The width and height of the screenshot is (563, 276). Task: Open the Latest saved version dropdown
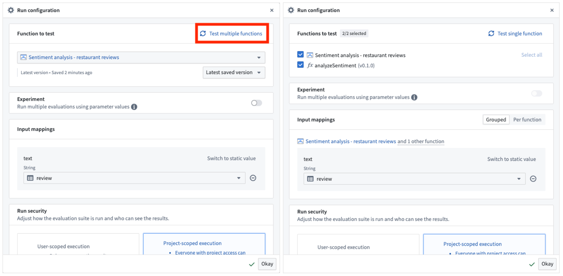click(x=234, y=72)
